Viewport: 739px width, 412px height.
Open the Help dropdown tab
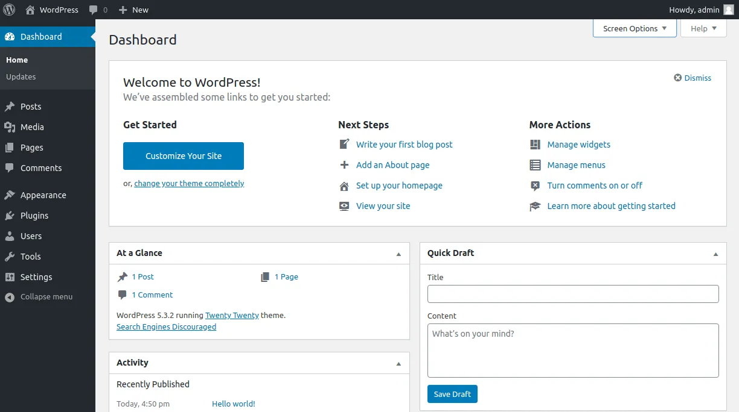click(x=703, y=28)
